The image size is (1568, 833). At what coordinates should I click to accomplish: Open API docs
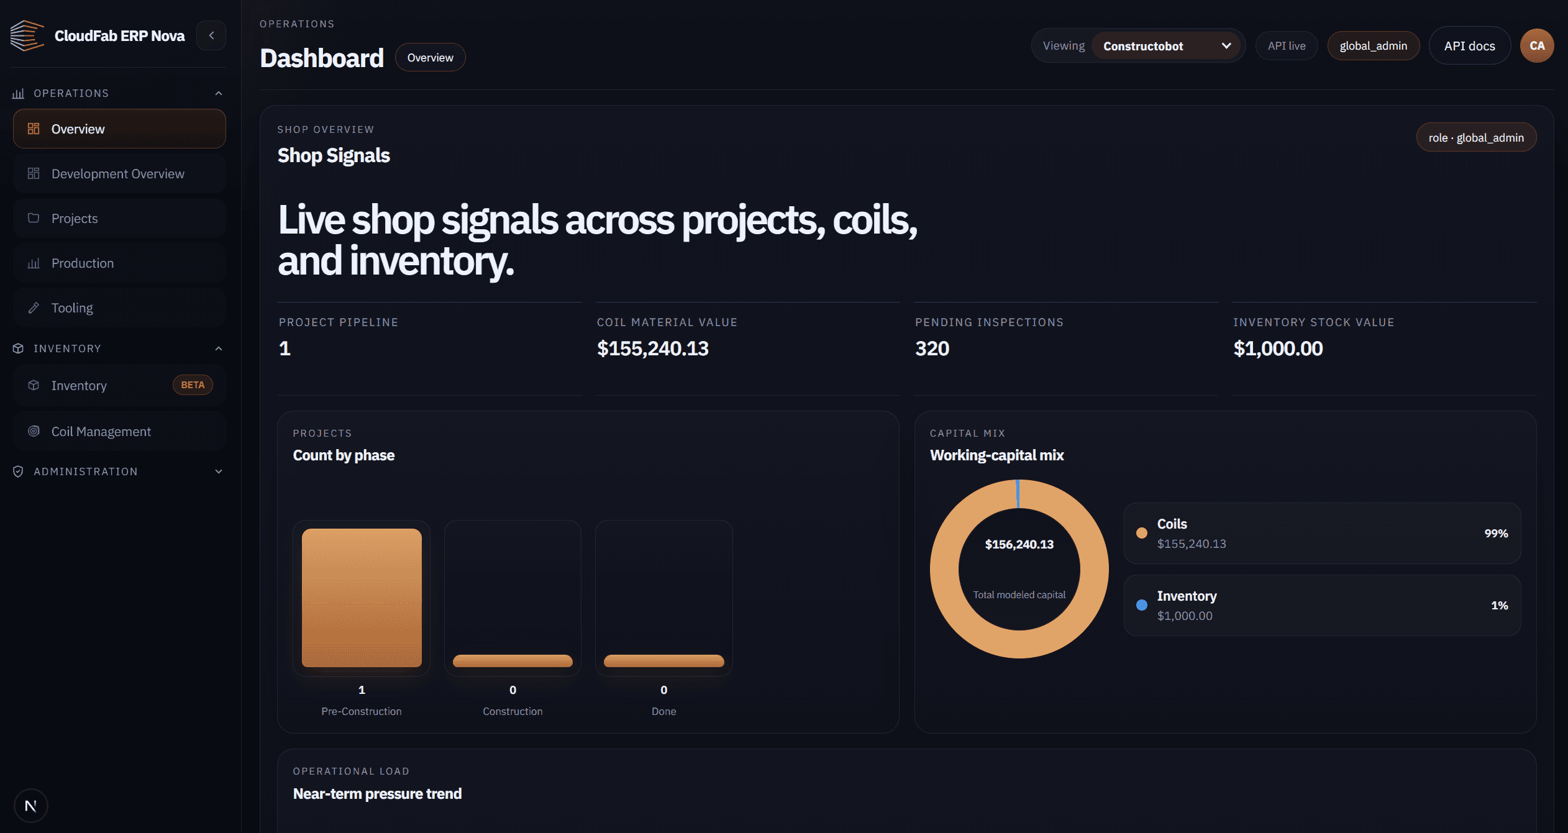point(1469,45)
